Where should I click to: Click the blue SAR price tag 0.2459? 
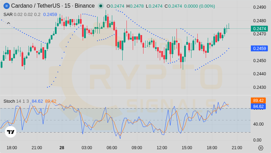(259, 49)
